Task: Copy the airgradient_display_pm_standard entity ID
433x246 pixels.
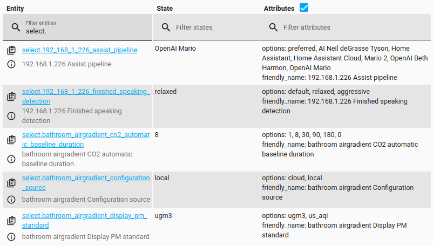Action: (x=11, y=221)
